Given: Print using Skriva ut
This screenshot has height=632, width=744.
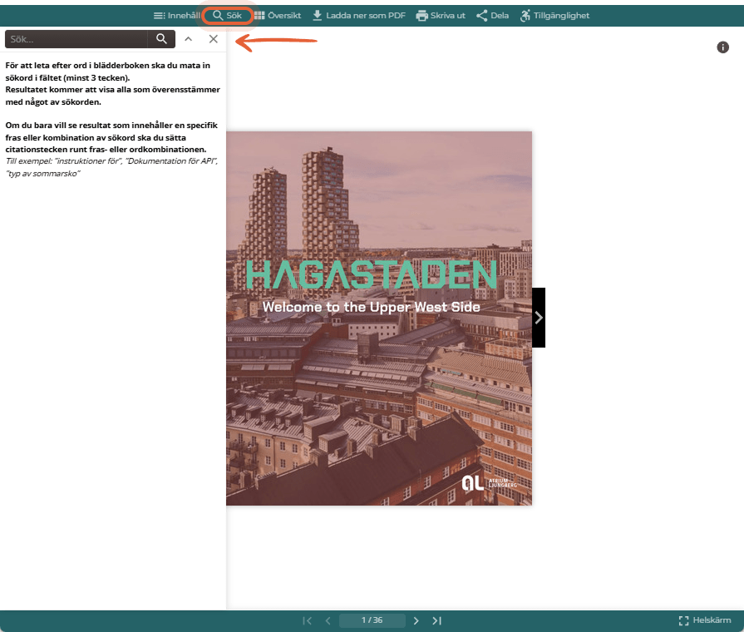Looking at the screenshot, I should (x=441, y=16).
